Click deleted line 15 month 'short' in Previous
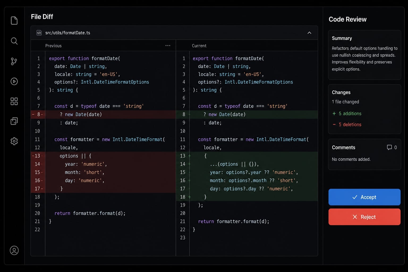408x272 pixels. pyautogui.click(x=84, y=172)
